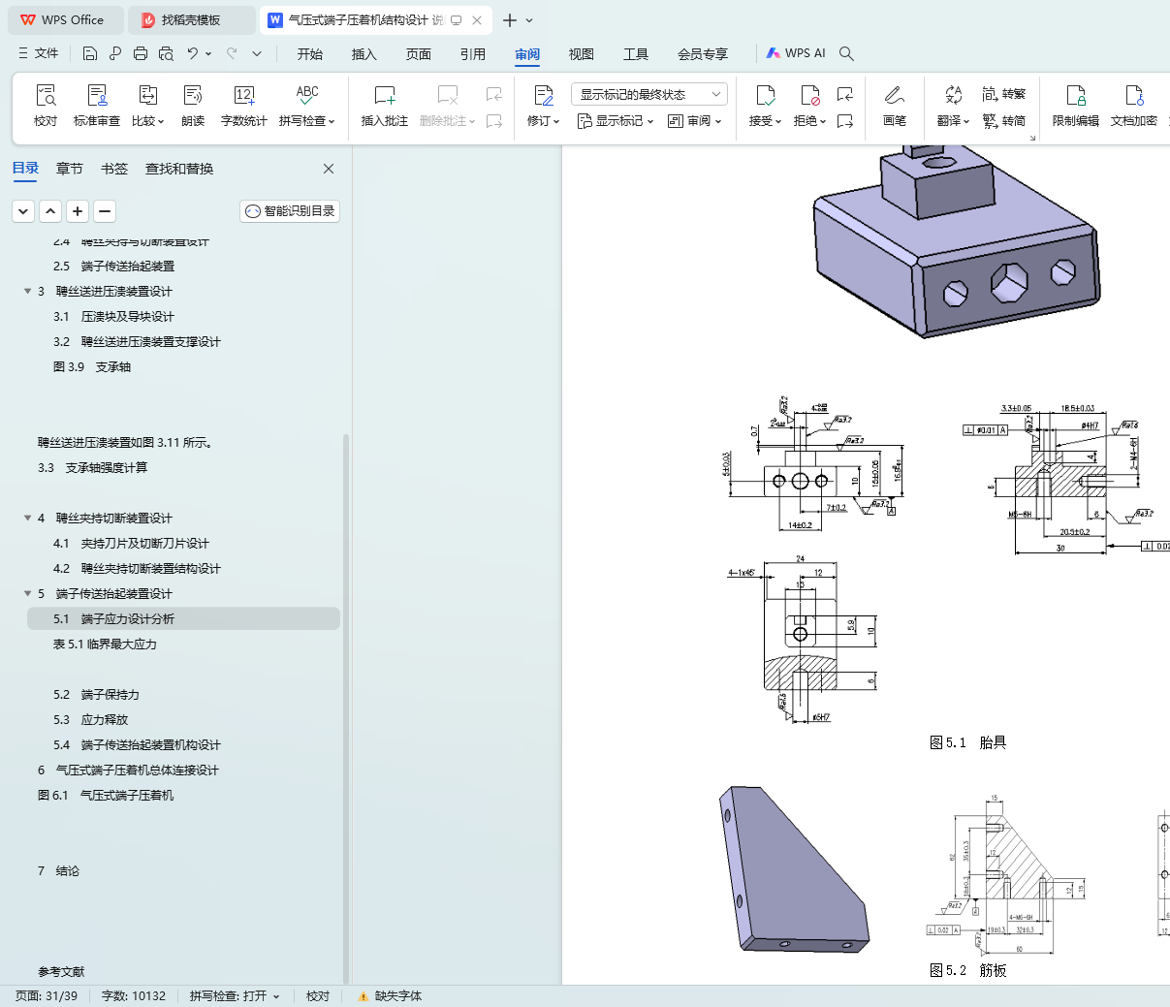Click the 校对 proofreading icon
The height and width of the screenshot is (1007, 1170).
[46, 95]
